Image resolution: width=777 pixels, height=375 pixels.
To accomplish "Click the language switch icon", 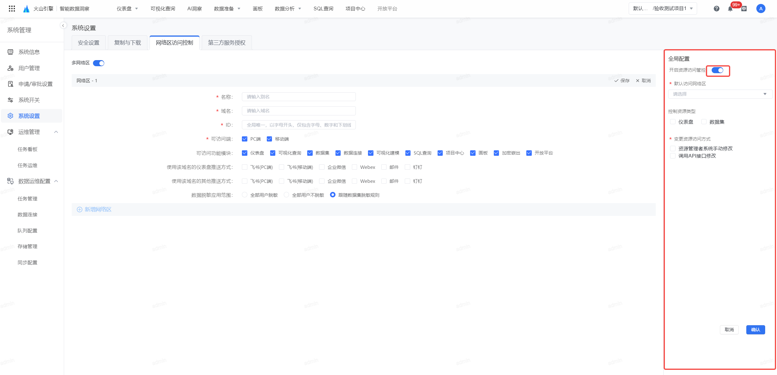I will 744,9.
